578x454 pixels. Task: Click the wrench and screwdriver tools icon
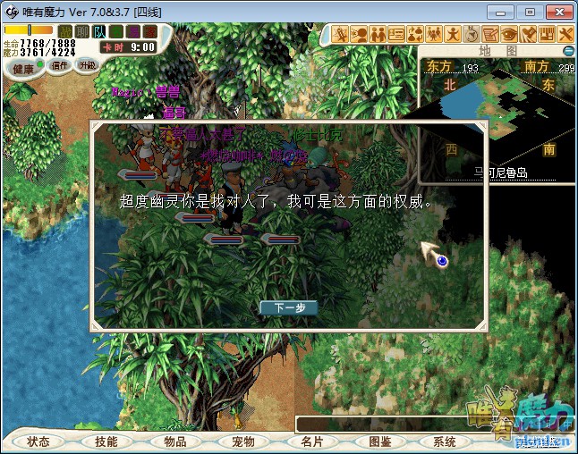coord(565,35)
